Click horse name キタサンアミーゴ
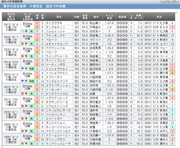Screen dimensions: 180x148 tap(57, 102)
